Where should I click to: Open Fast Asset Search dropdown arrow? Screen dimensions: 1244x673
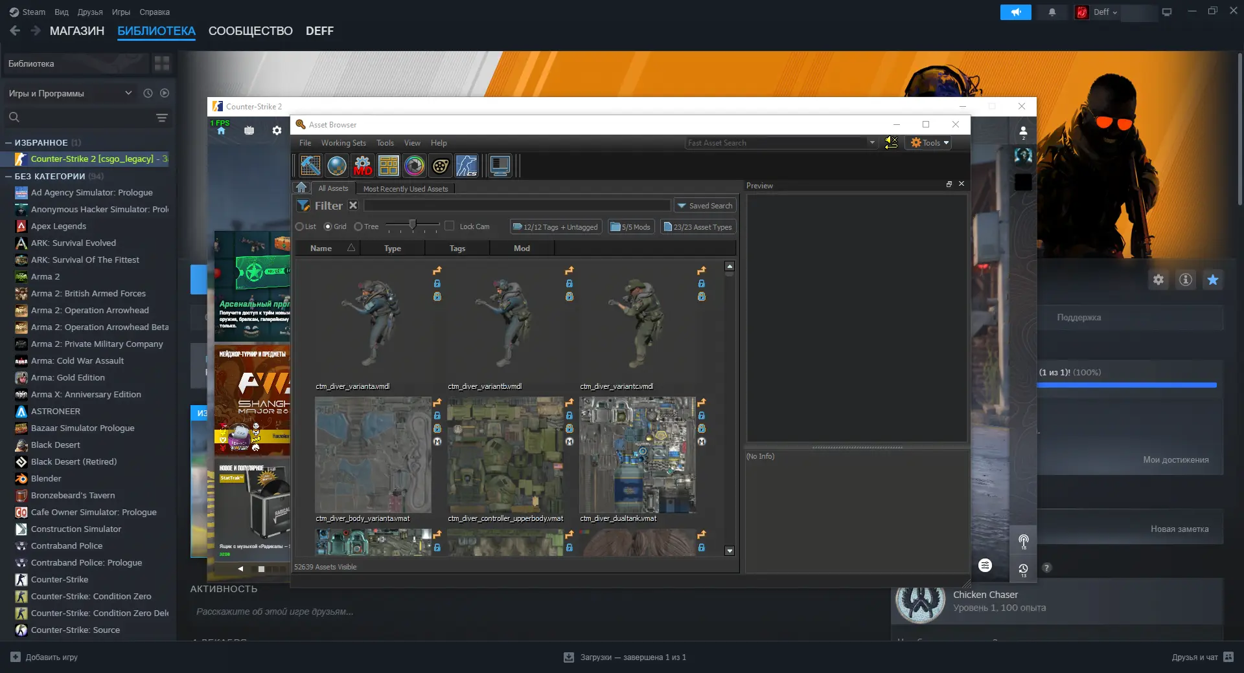[x=872, y=143]
